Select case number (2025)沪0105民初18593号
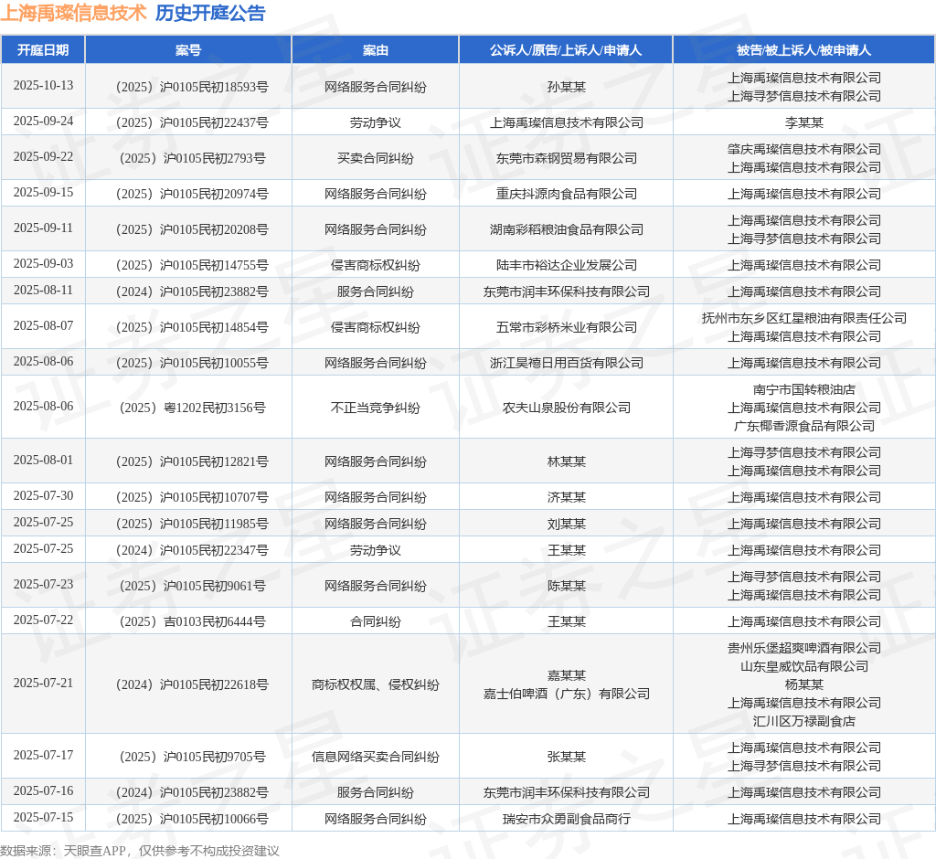Screen dimensions: 936x859 tap(192, 87)
